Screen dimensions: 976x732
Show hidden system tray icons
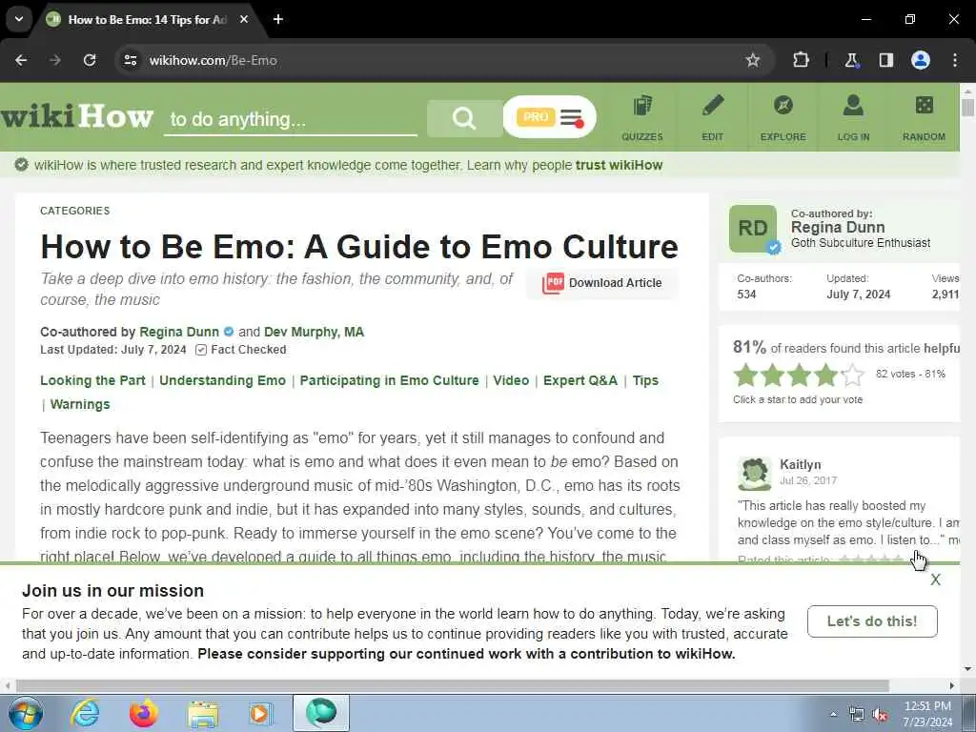click(x=833, y=715)
